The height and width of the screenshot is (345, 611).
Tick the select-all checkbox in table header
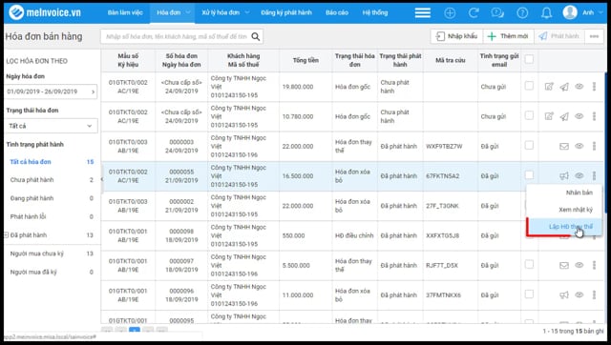point(529,59)
